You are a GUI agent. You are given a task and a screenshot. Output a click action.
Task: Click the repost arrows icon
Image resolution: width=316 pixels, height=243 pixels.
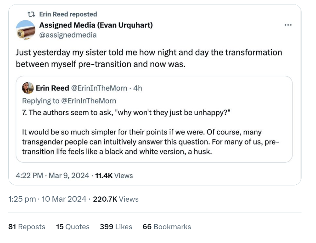pos(31,14)
